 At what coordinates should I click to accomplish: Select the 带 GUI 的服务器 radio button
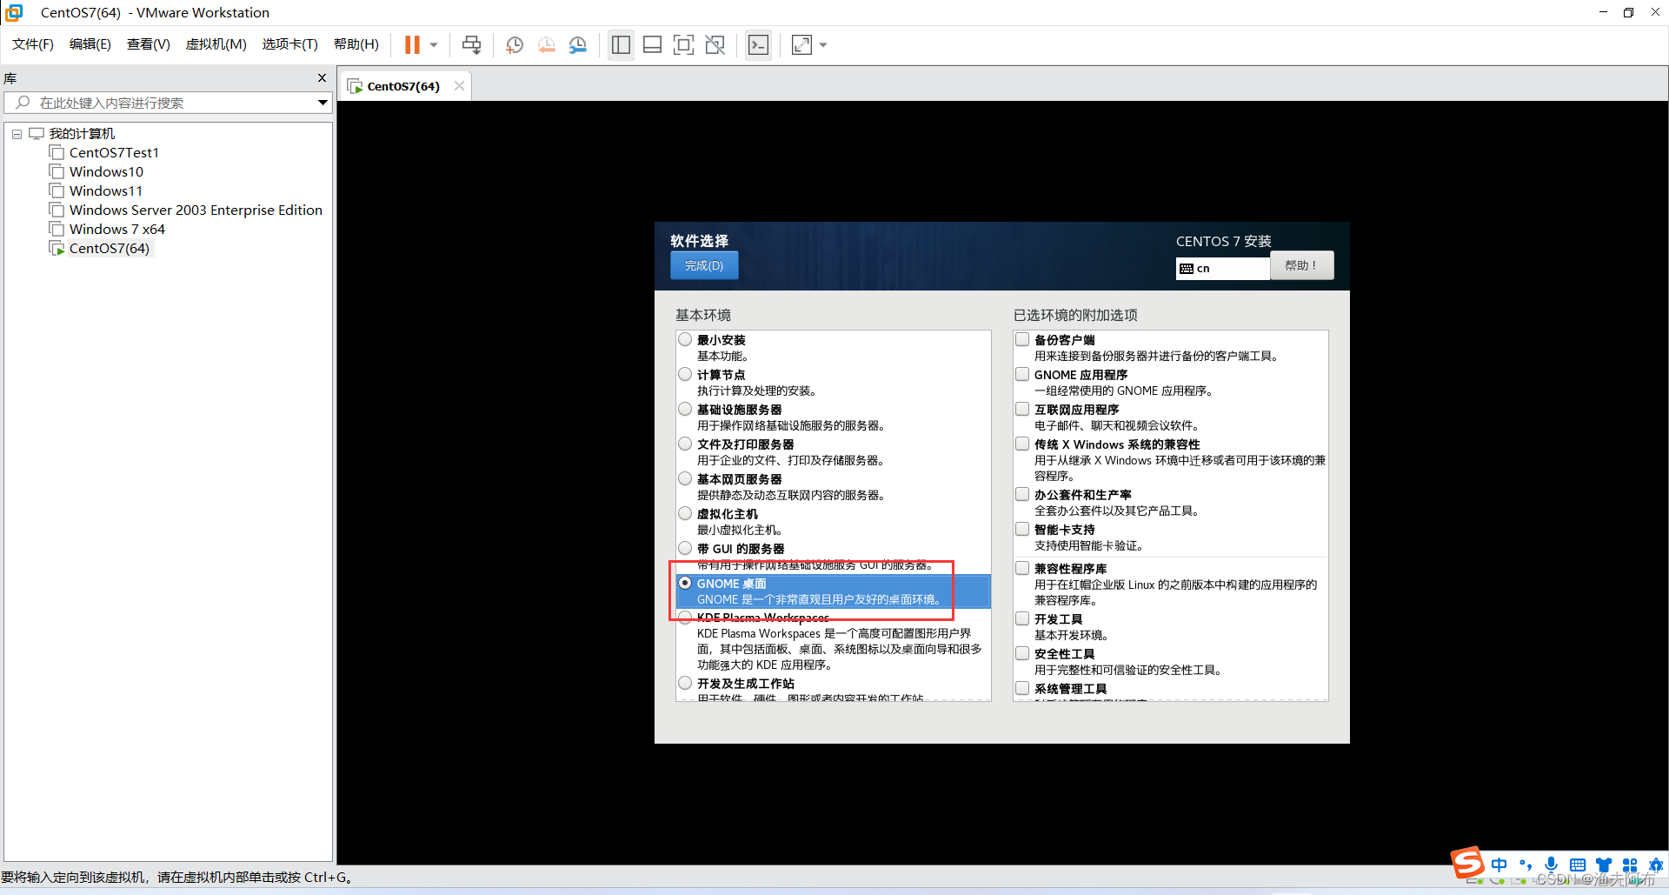(x=685, y=549)
